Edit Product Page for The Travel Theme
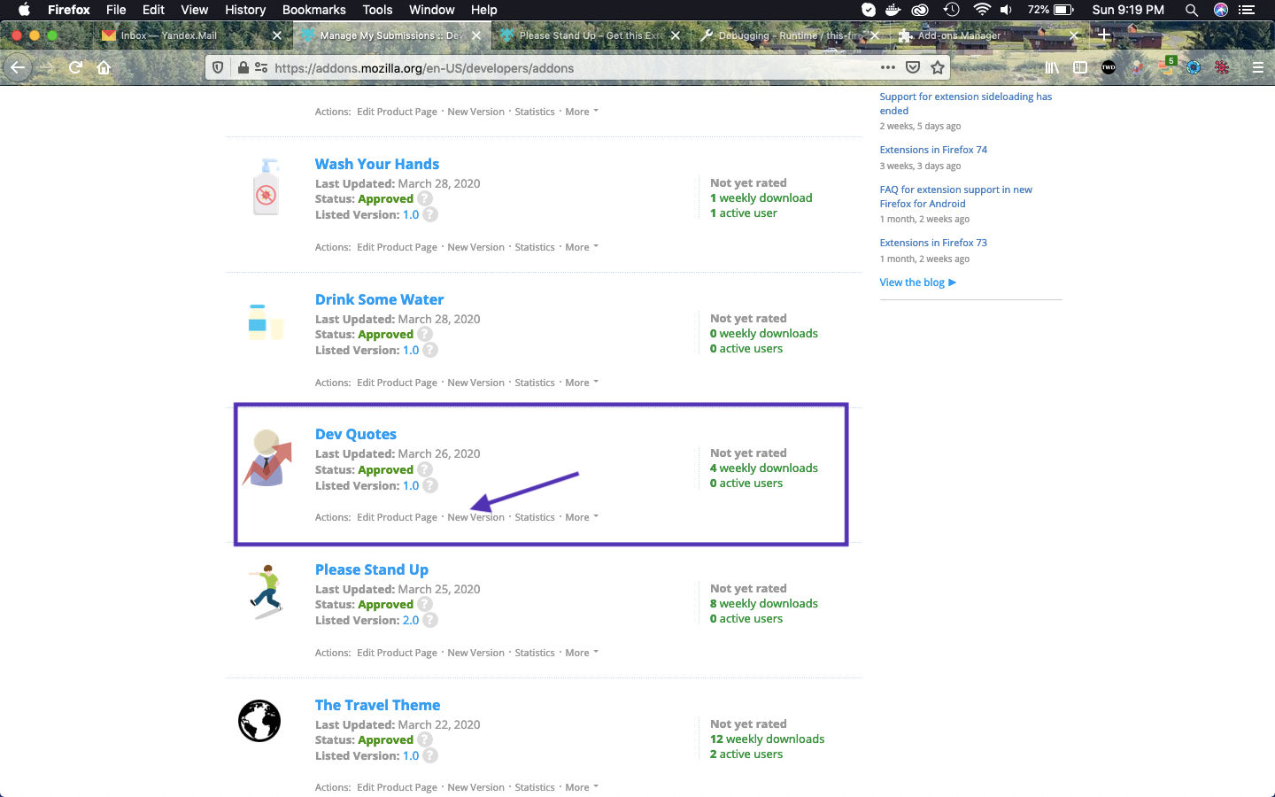The image size is (1275, 797). tap(397, 787)
